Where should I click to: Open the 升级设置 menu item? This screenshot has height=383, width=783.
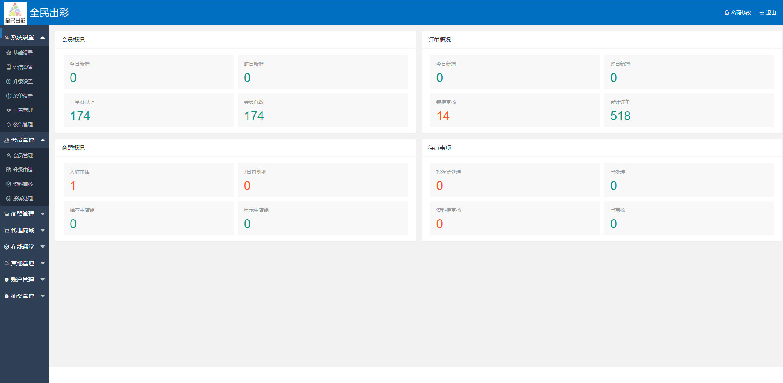tap(23, 82)
